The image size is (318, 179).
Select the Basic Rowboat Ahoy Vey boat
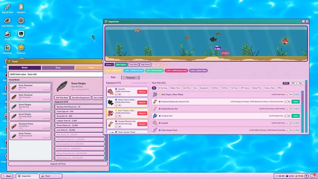pyautogui.click(x=30, y=88)
